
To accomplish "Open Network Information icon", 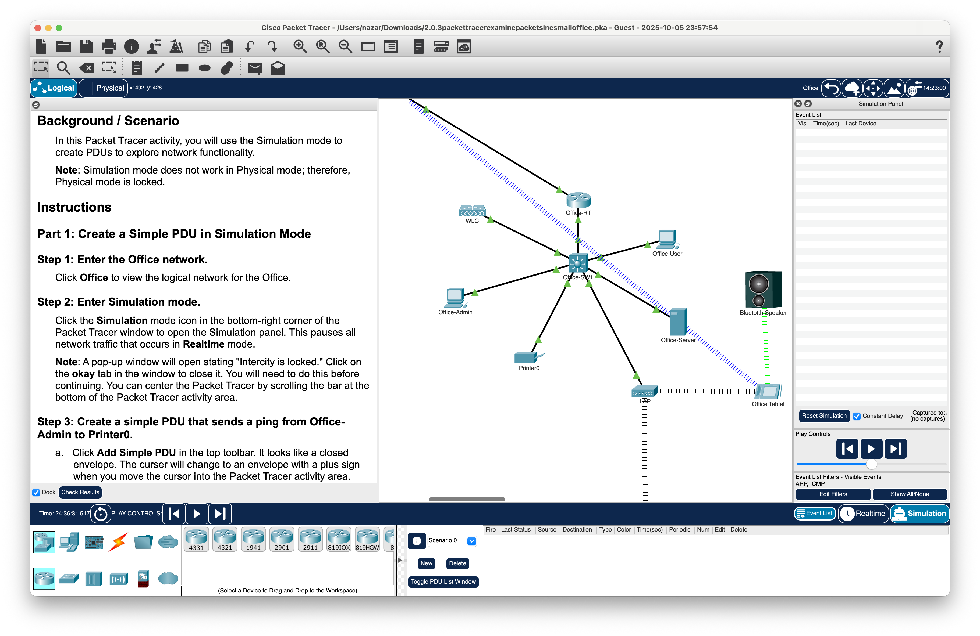I will point(131,46).
